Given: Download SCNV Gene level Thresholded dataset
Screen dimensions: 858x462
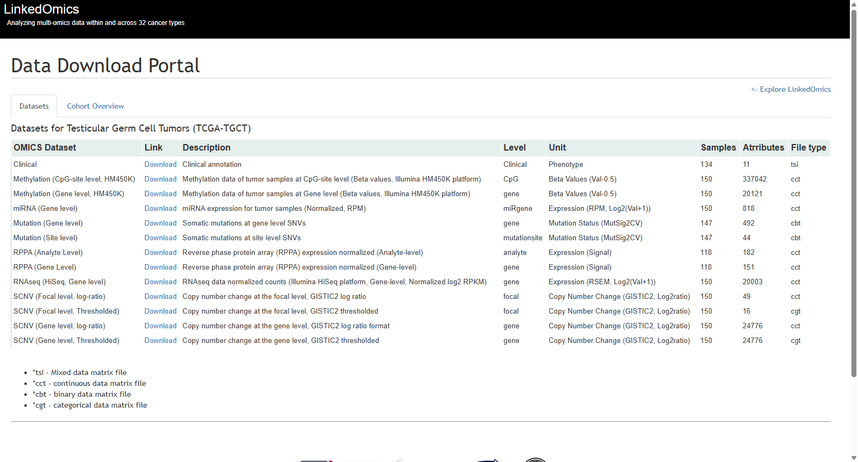Looking at the screenshot, I should [160, 340].
